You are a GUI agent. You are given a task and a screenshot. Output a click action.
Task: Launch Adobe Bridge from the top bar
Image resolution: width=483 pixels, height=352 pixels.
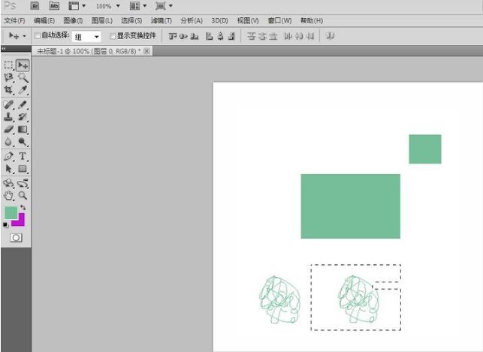point(34,5)
